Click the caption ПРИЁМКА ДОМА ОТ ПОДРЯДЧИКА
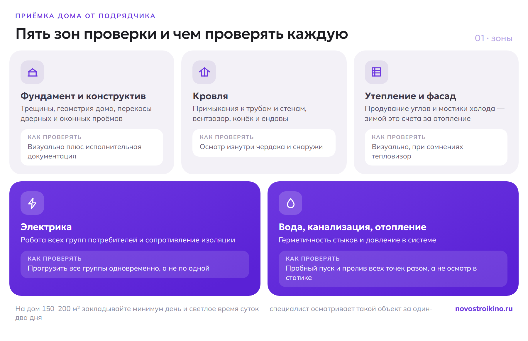528x341 pixels. click(x=85, y=16)
